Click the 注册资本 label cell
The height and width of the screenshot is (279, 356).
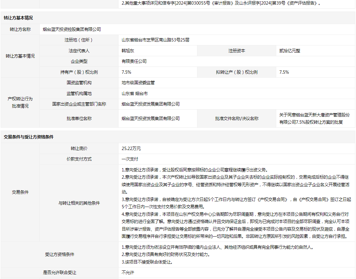click(x=237, y=51)
